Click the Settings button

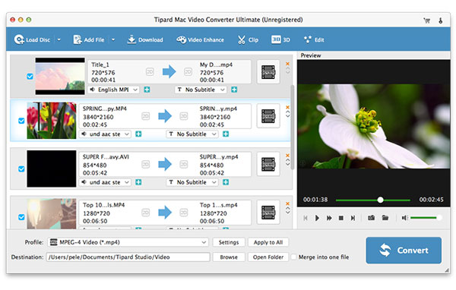pyautogui.click(x=229, y=242)
